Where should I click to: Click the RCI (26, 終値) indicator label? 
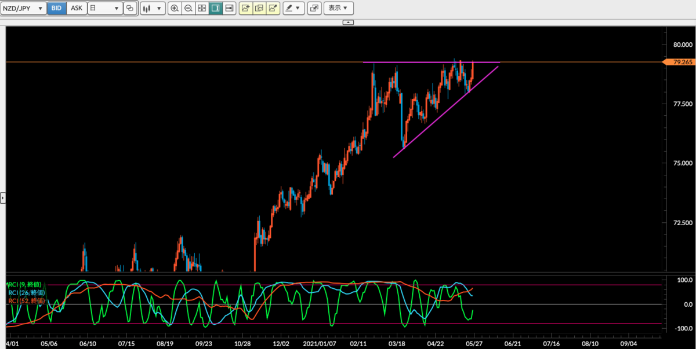(28, 292)
